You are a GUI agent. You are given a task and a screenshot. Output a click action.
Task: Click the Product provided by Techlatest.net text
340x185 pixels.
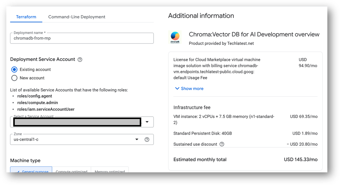pyautogui.click(x=221, y=43)
